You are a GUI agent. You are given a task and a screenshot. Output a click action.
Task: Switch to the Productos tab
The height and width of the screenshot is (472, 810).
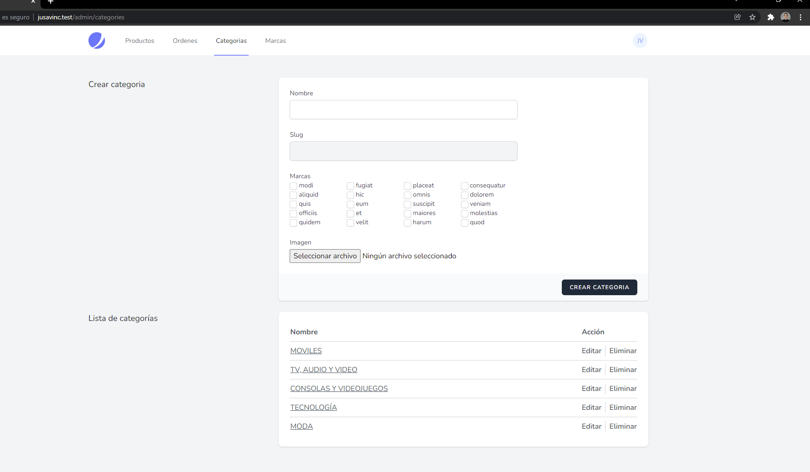point(140,41)
